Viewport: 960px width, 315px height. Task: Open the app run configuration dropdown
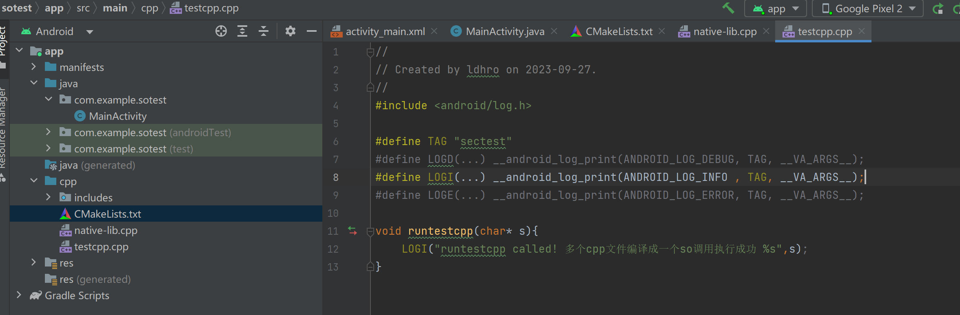click(x=776, y=9)
